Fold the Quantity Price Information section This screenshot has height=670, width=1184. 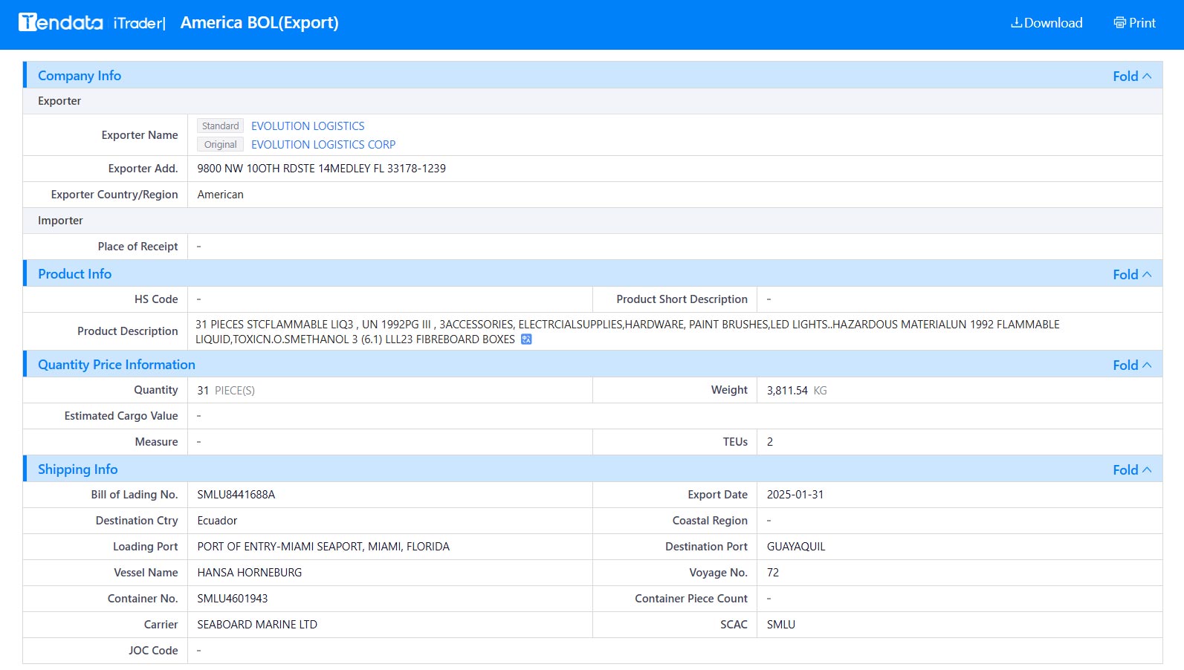1132,365
